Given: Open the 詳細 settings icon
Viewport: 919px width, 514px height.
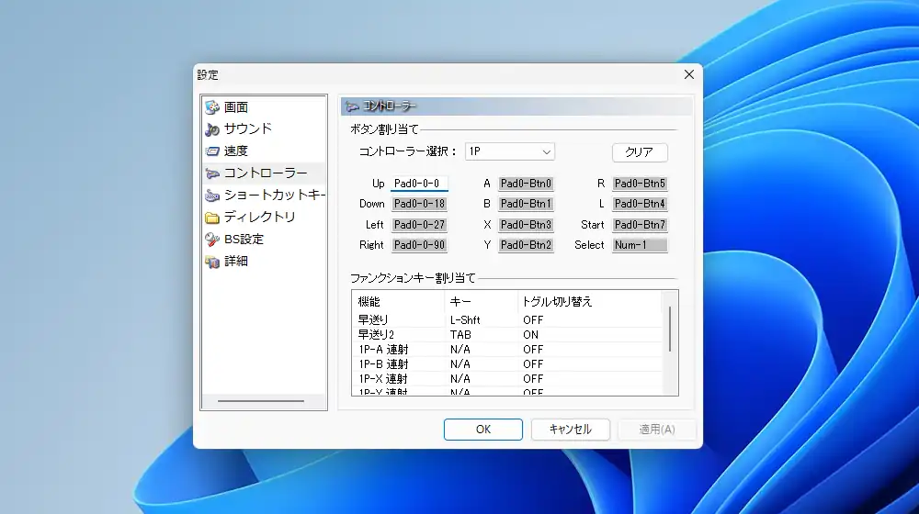Looking at the screenshot, I should tap(213, 262).
